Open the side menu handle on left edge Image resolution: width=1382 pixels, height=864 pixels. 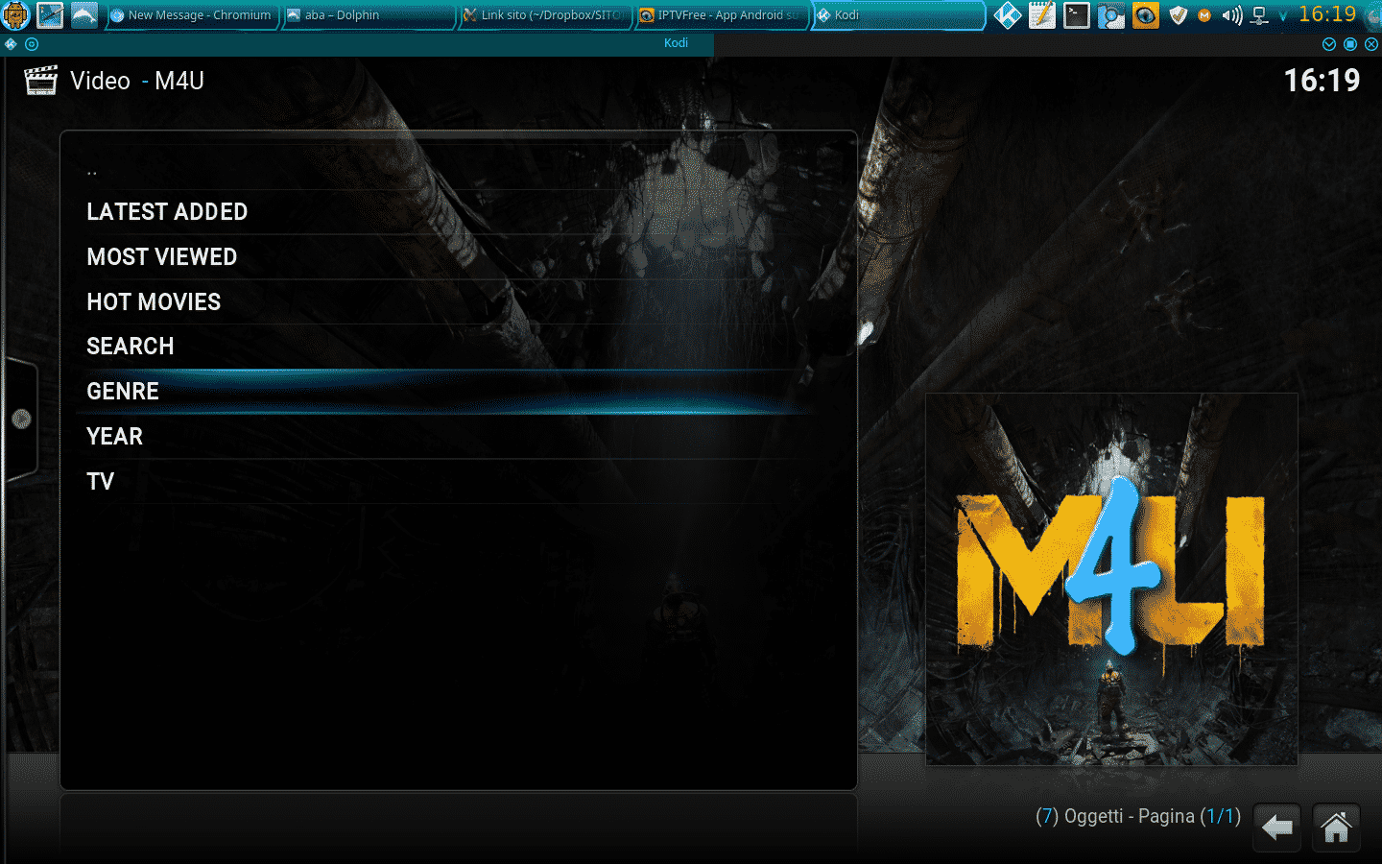(x=20, y=419)
